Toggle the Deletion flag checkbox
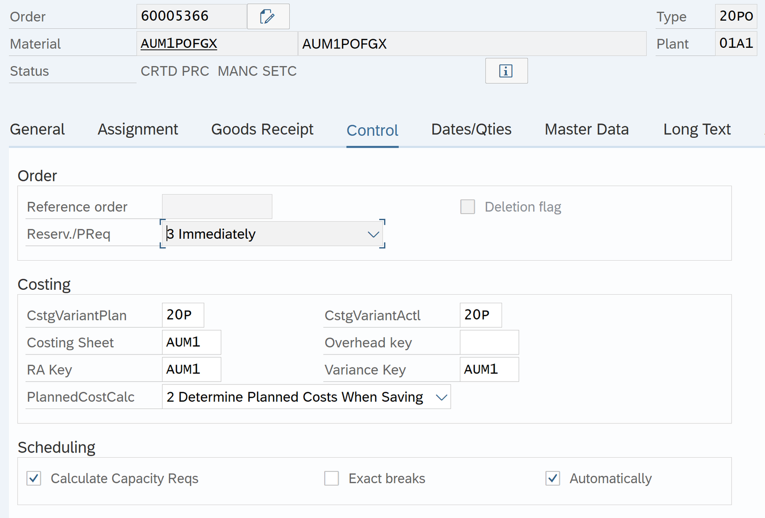 pyautogui.click(x=467, y=207)
